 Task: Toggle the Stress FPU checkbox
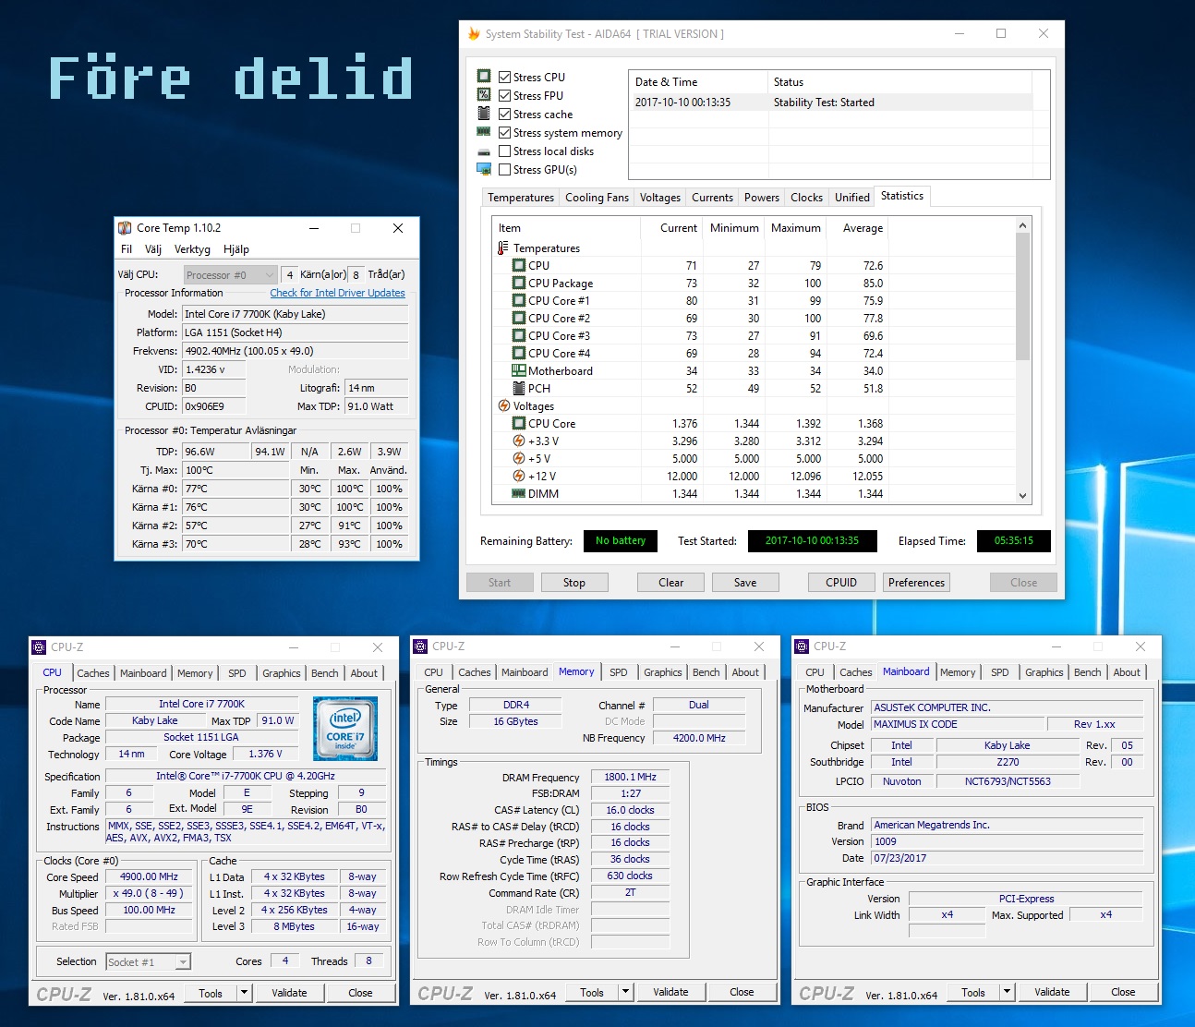[504, 95]
